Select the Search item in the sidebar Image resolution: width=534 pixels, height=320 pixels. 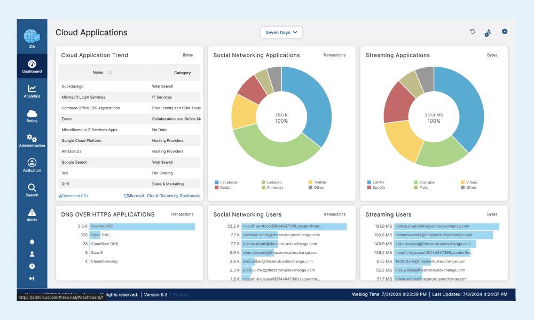pos(32,190)
